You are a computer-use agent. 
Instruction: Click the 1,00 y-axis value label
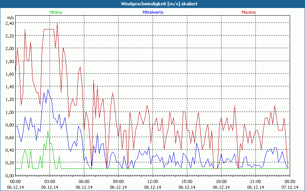point(10,112)
